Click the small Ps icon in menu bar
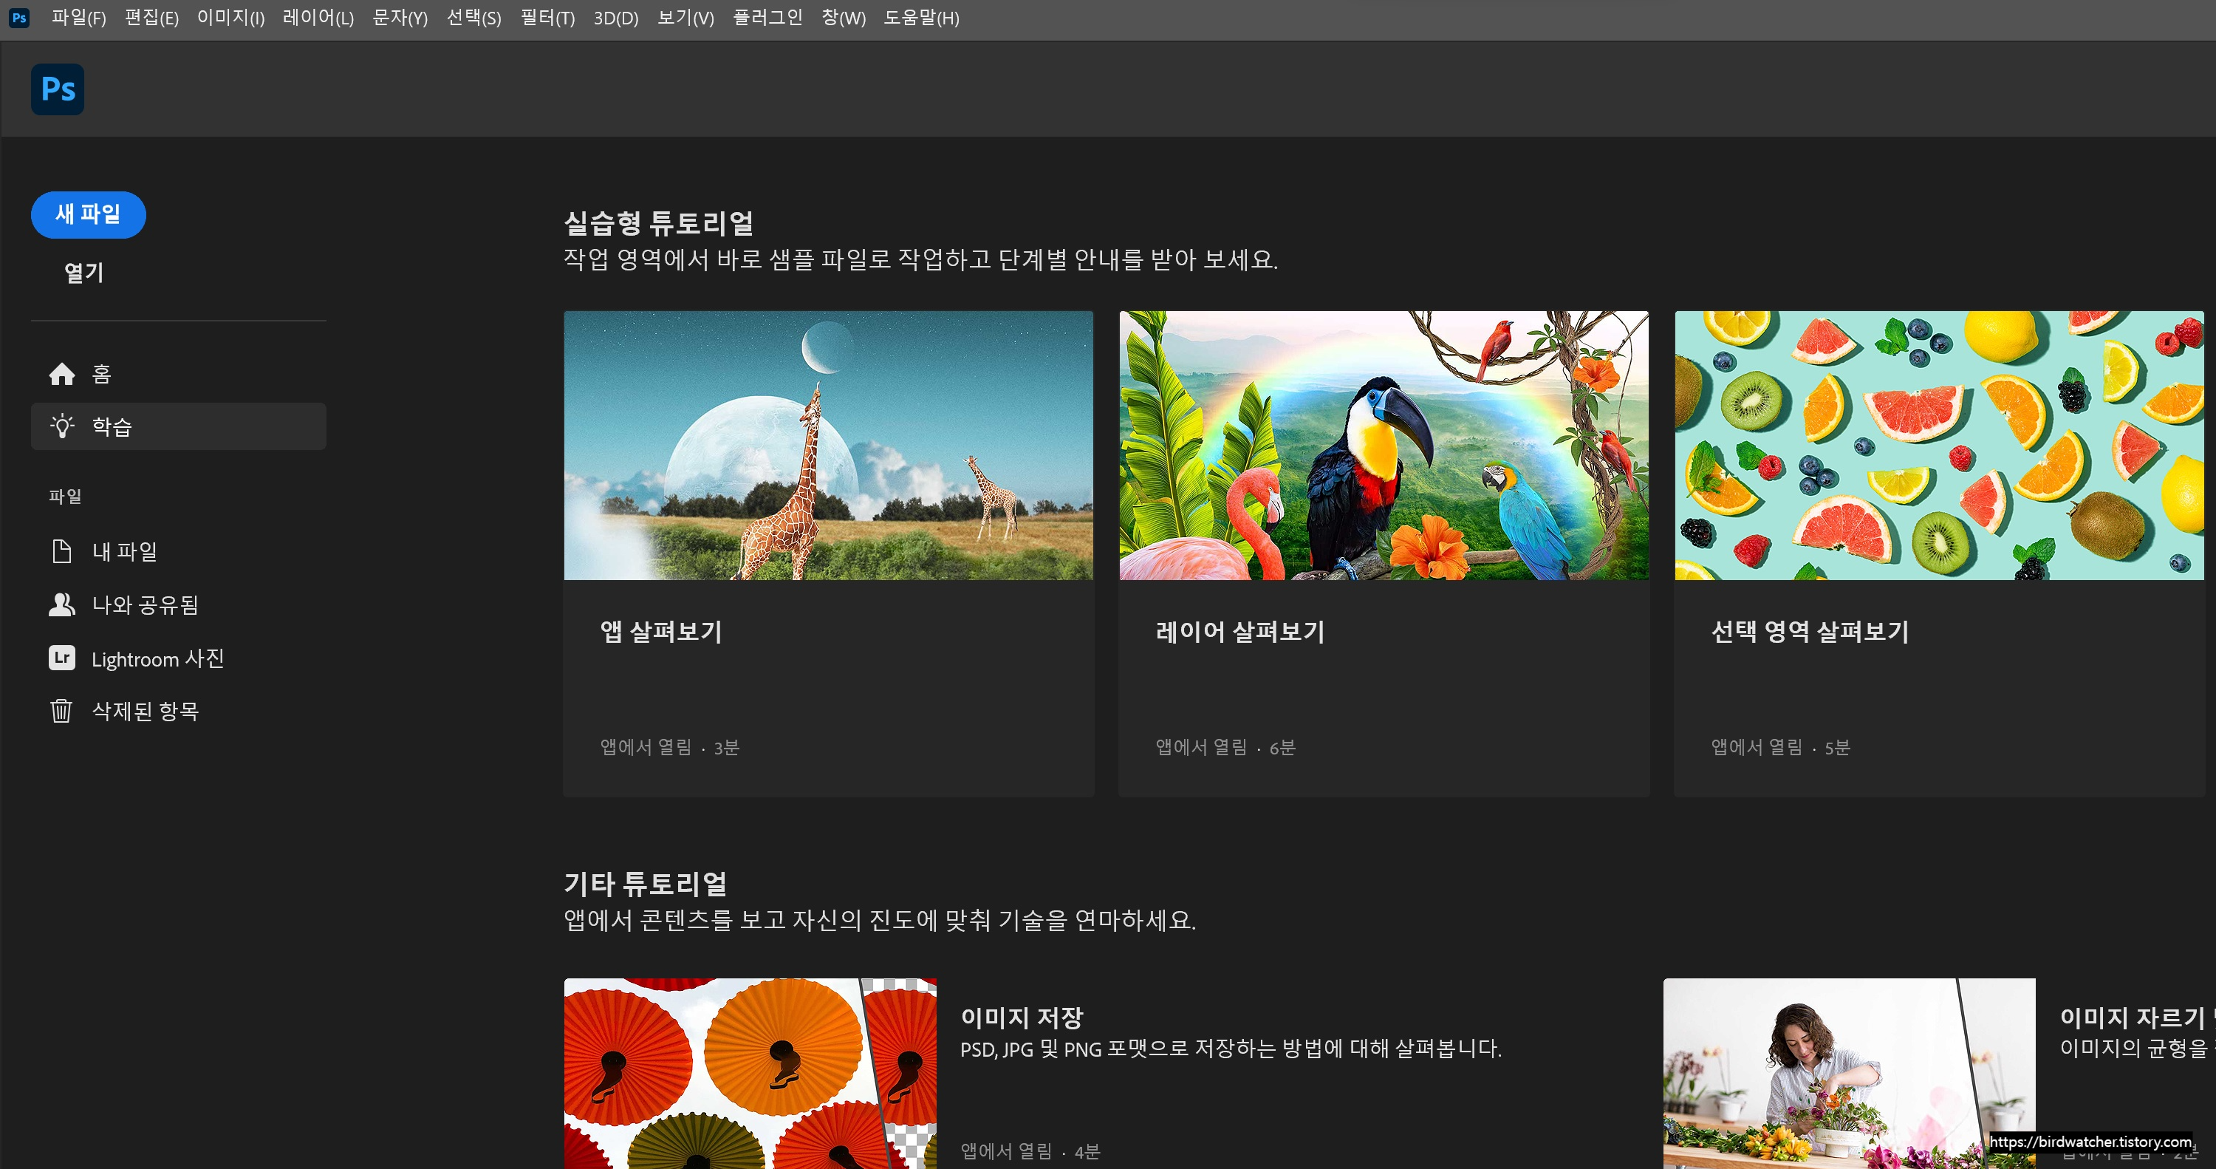This screenshot has width=2216, height=1169. (19, 17)
